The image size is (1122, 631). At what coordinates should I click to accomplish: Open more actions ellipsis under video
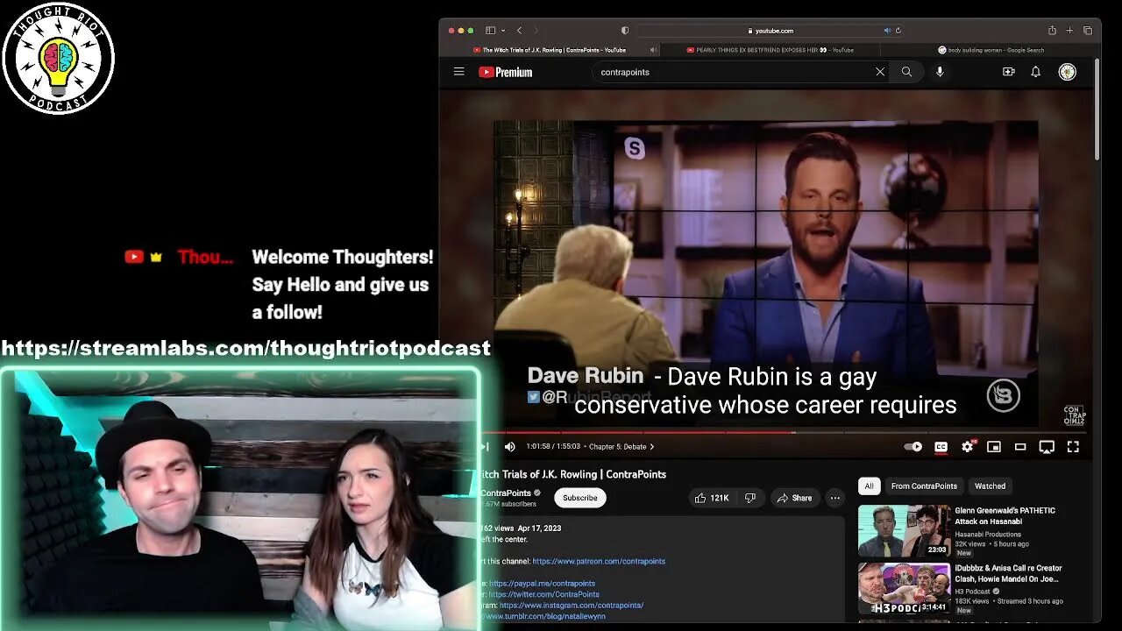click(835, 498)
